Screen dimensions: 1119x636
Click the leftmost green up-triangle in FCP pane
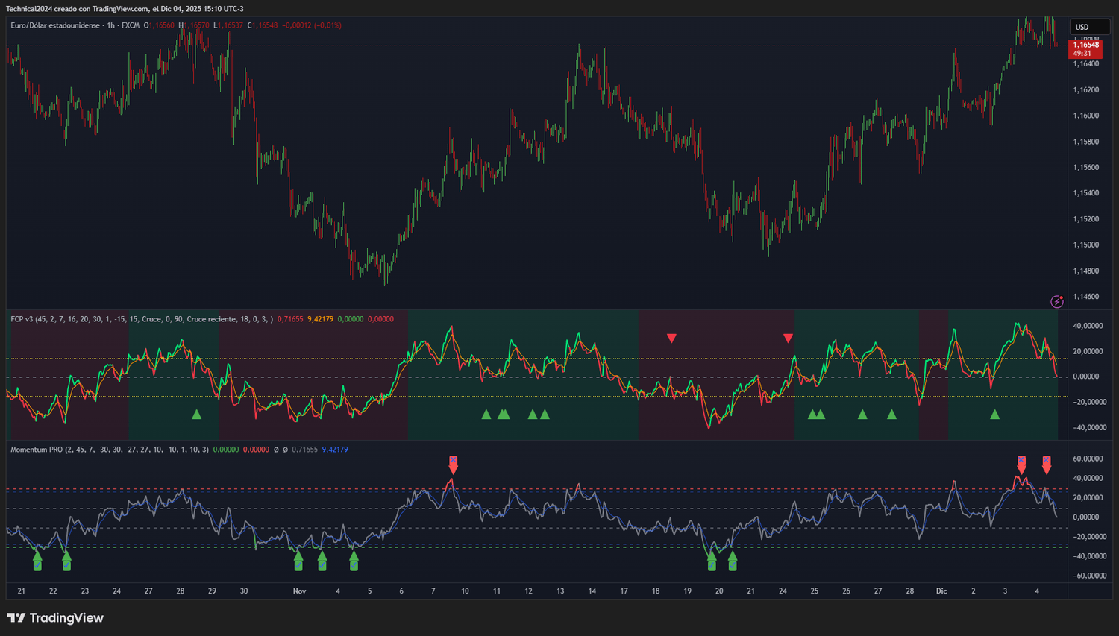(x=196, y=414)
